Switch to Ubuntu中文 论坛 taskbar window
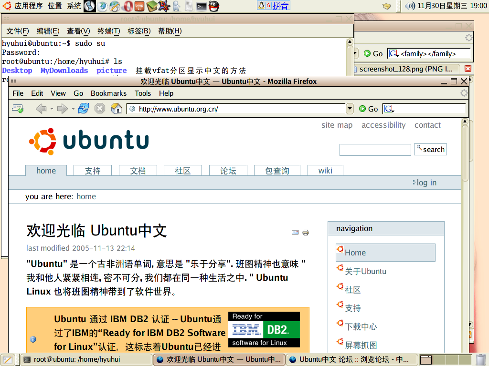Screen dimensions: 489x366 352,359
